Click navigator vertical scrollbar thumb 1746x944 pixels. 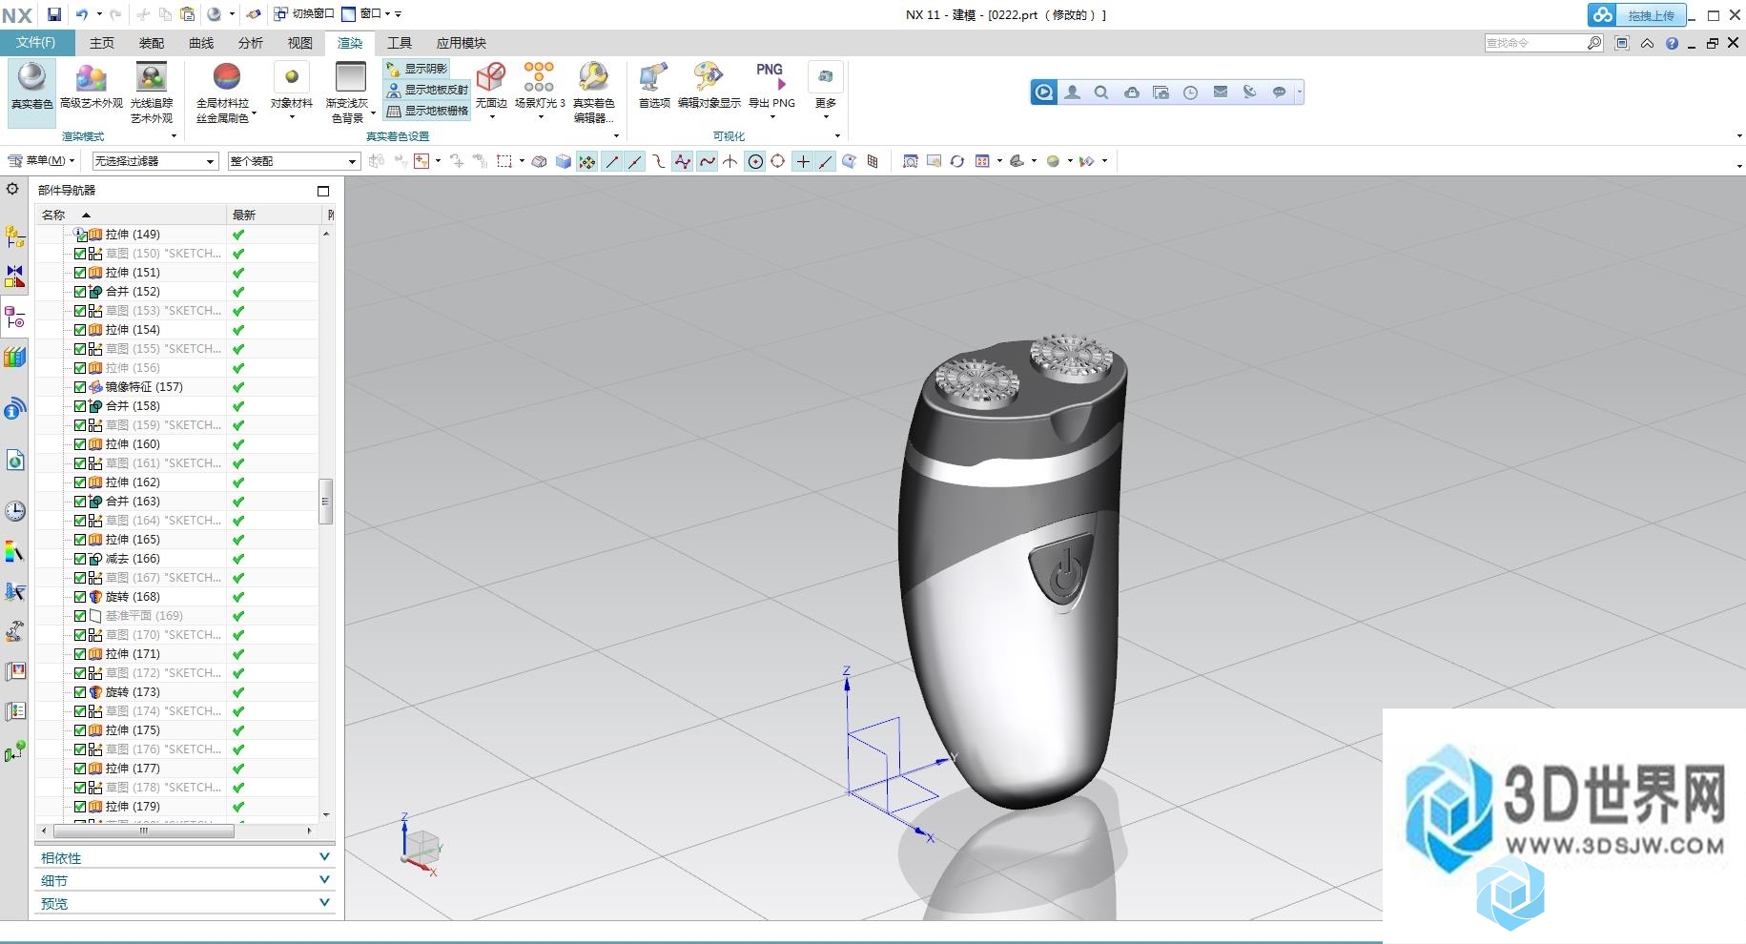325,502
